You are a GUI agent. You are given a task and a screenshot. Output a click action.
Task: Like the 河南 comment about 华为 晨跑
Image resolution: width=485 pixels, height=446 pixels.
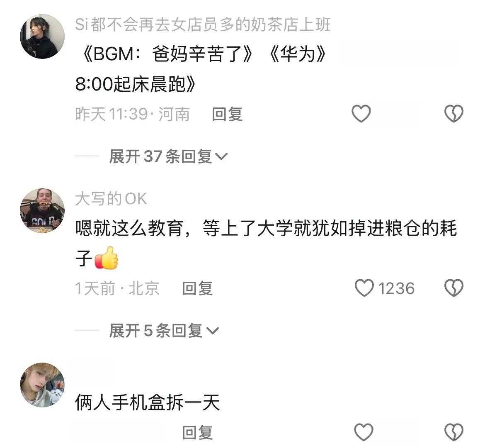point(361,113)
